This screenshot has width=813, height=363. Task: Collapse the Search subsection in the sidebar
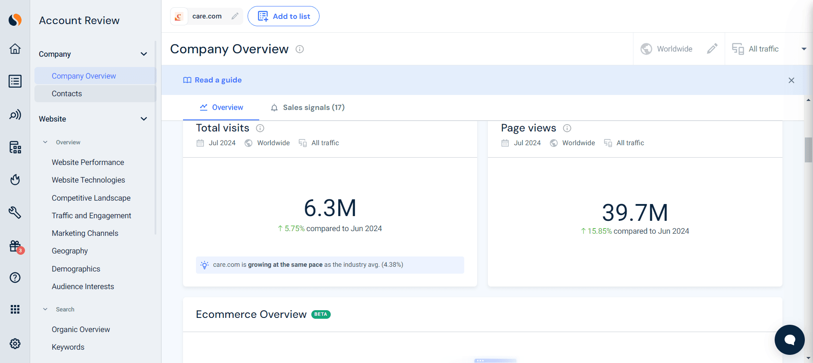pos(45,309)
